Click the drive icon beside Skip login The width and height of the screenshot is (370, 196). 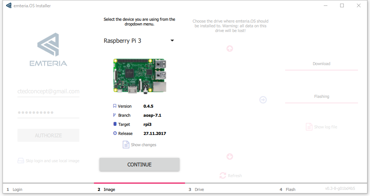21,161
